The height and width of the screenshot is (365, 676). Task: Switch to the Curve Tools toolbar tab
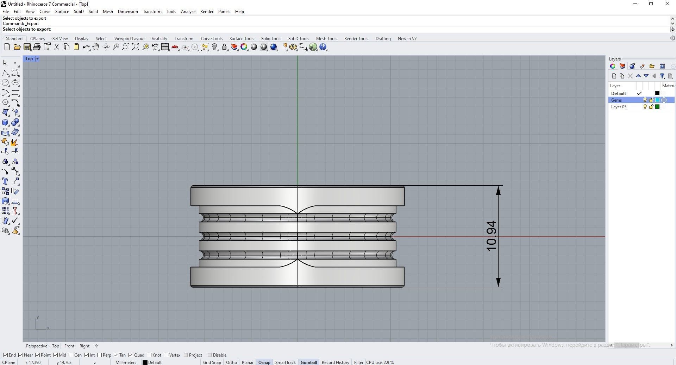click(212, 39)
